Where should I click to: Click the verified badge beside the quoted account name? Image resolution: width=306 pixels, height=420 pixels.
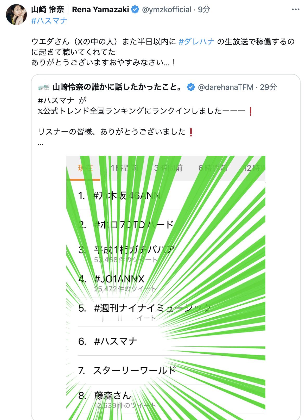point(191,87)
